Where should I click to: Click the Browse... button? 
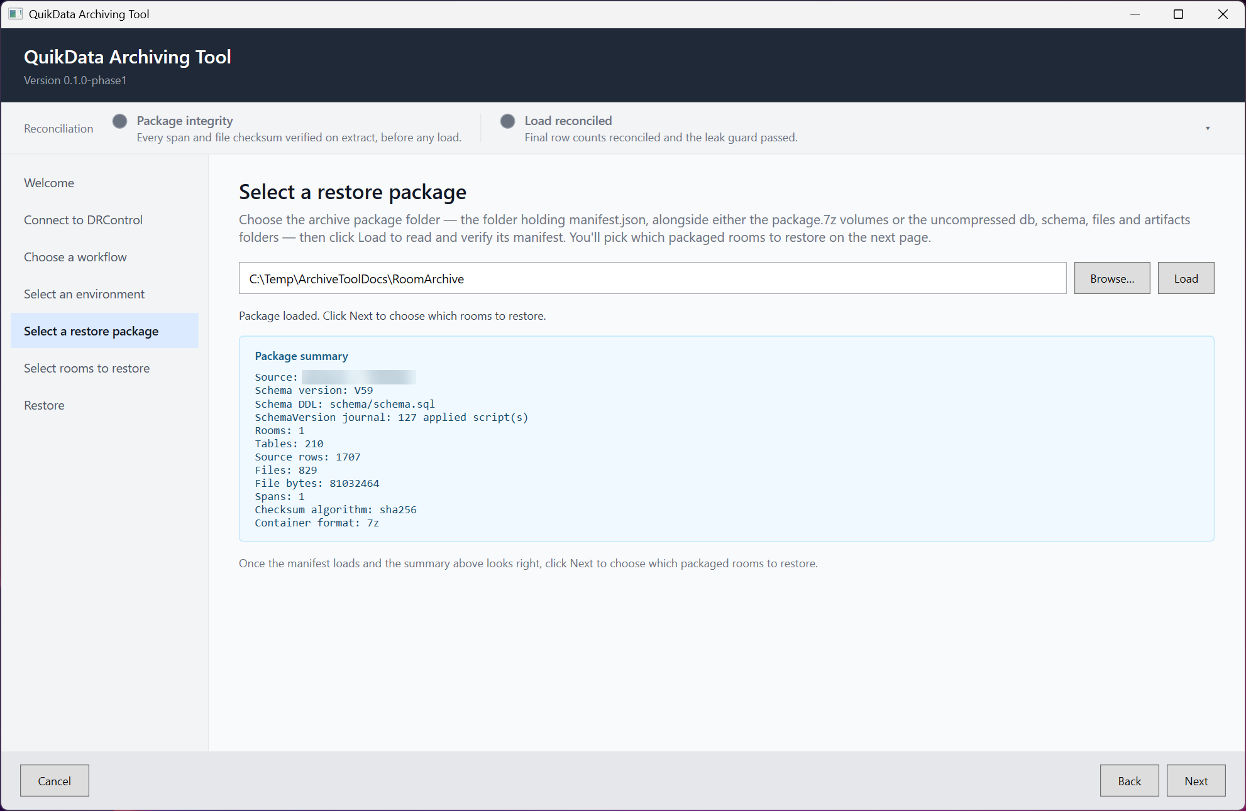[1112, 278]
